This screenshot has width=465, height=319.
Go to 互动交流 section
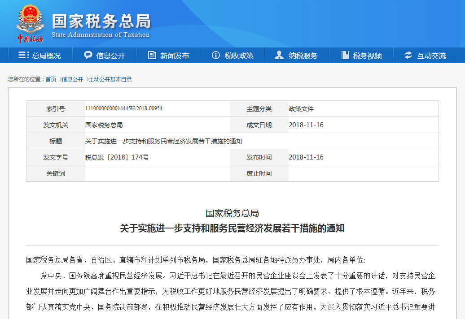pyautogui.click(x=431, y=56)
